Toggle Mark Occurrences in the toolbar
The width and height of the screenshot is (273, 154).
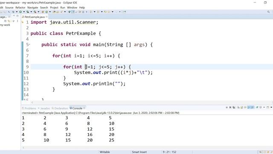point(73,12)
